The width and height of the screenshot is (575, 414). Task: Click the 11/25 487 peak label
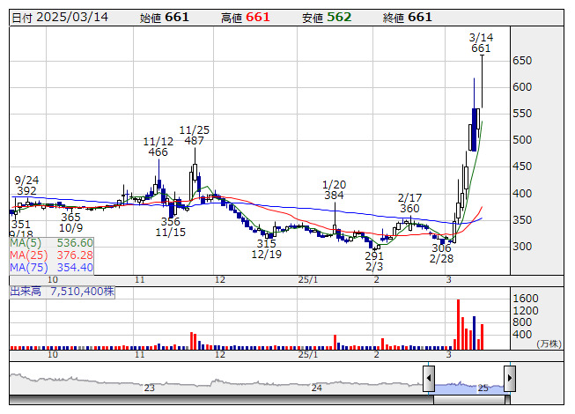point(194,136)
